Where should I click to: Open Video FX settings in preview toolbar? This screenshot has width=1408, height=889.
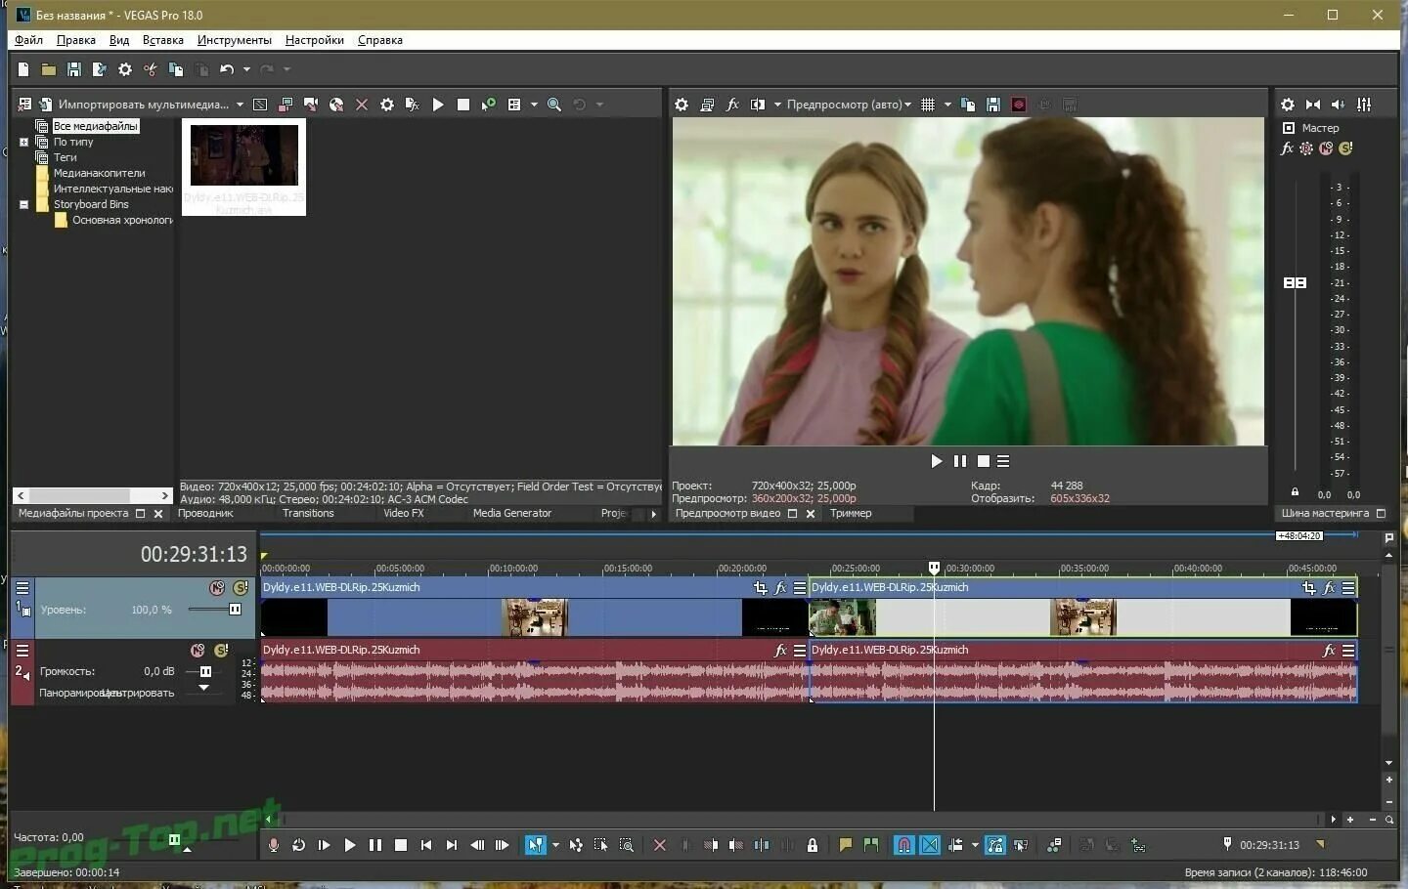click(x=731, y=104)
